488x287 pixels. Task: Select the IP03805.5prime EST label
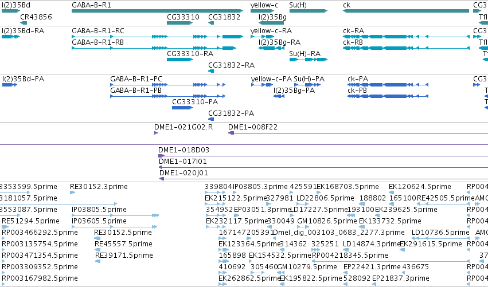click(x=99, y=210)
